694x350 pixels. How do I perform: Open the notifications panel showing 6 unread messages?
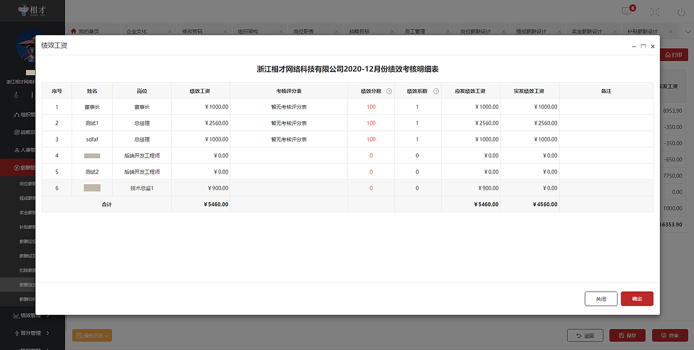point(626,10)
